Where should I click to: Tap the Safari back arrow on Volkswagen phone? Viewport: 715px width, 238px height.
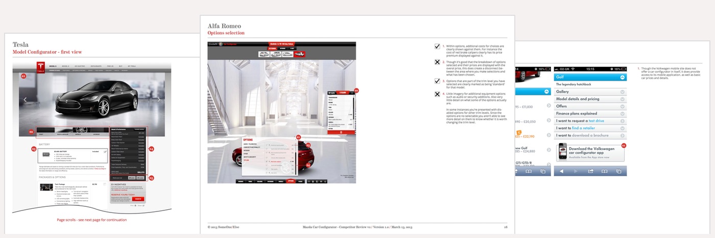coord(561,171)
